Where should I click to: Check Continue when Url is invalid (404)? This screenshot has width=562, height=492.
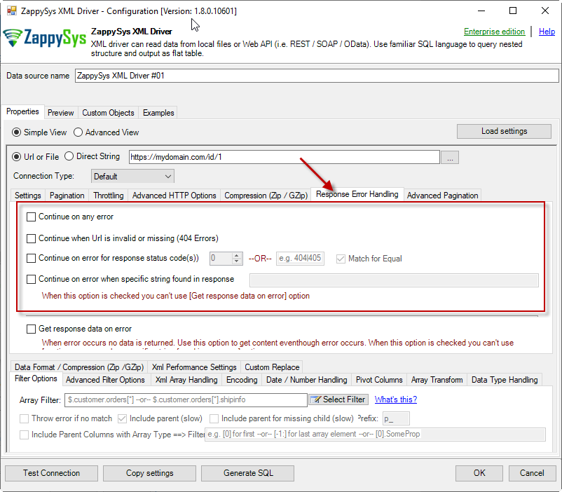pos(31,238)
